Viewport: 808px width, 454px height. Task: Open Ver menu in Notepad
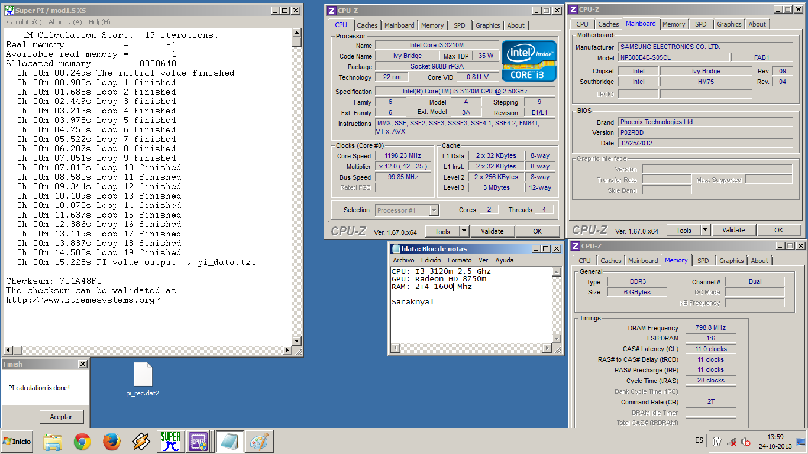click(483, 260)
